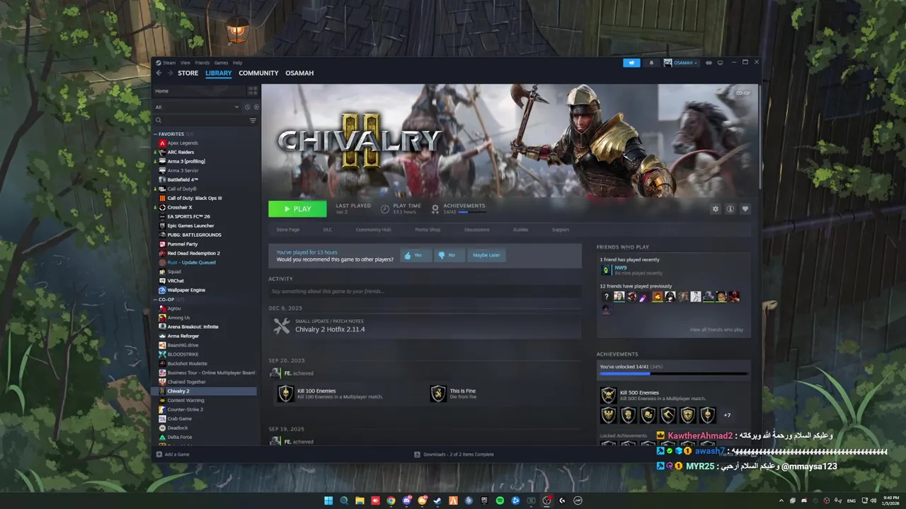Recommend game with the Yes thumbs-up
906x509 pixels.
[415, 255]
